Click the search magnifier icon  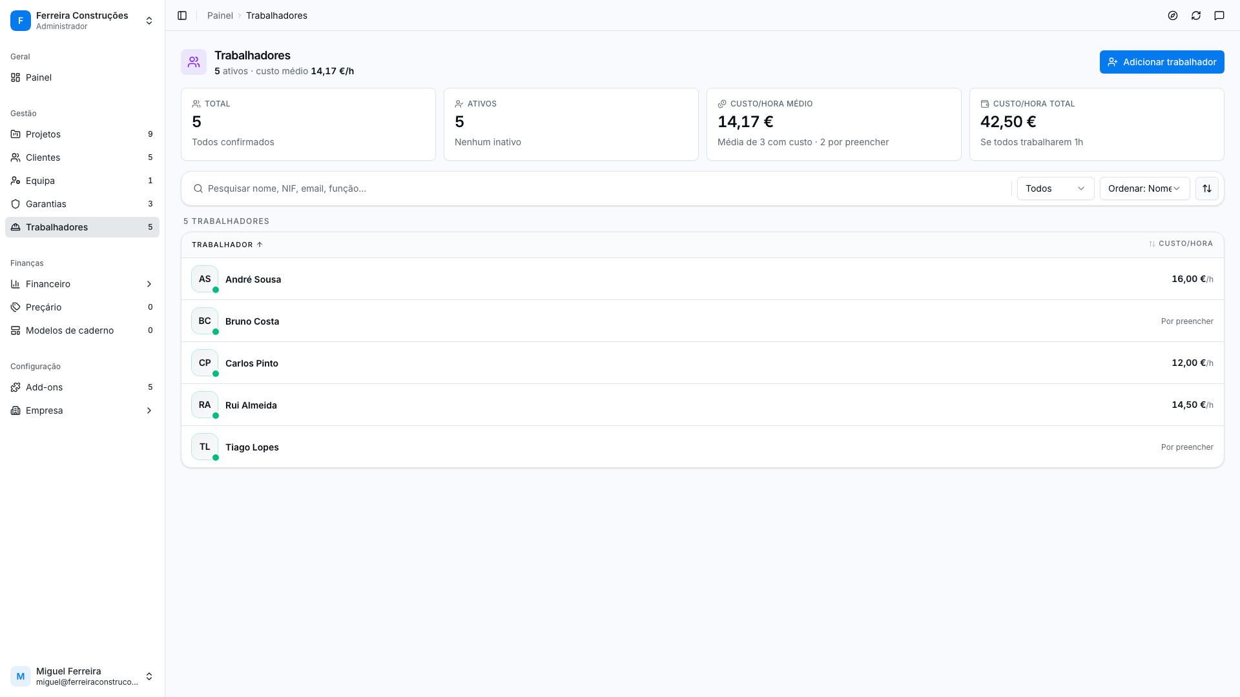pyautogui.click(x=198, y=188)
